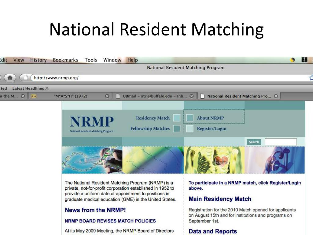Click the NRMP logo
The height and width of the screenshot is (235, 313).
[x=92, y=124]
